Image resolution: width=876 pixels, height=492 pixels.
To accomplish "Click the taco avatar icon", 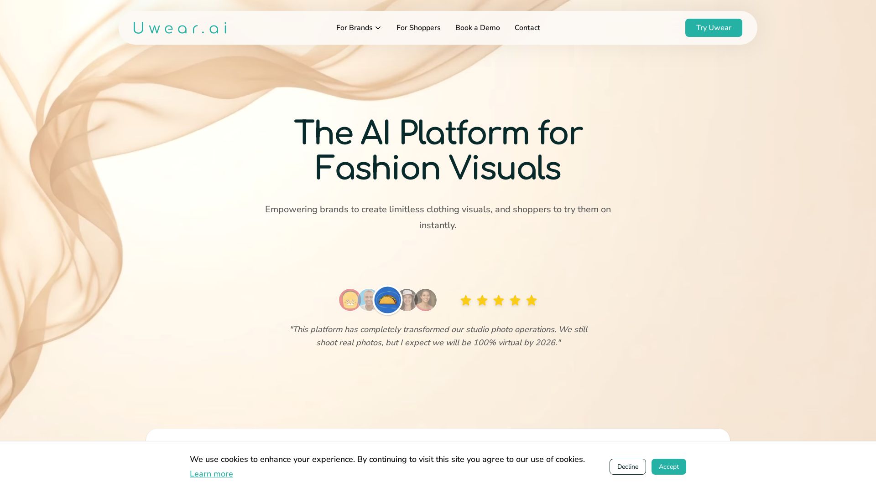I will [x=387, y=300].
